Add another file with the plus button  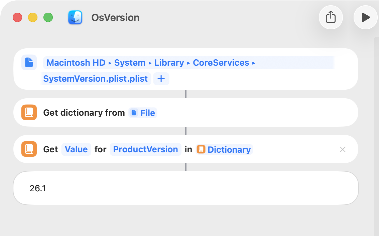click(x=161, y=79)
